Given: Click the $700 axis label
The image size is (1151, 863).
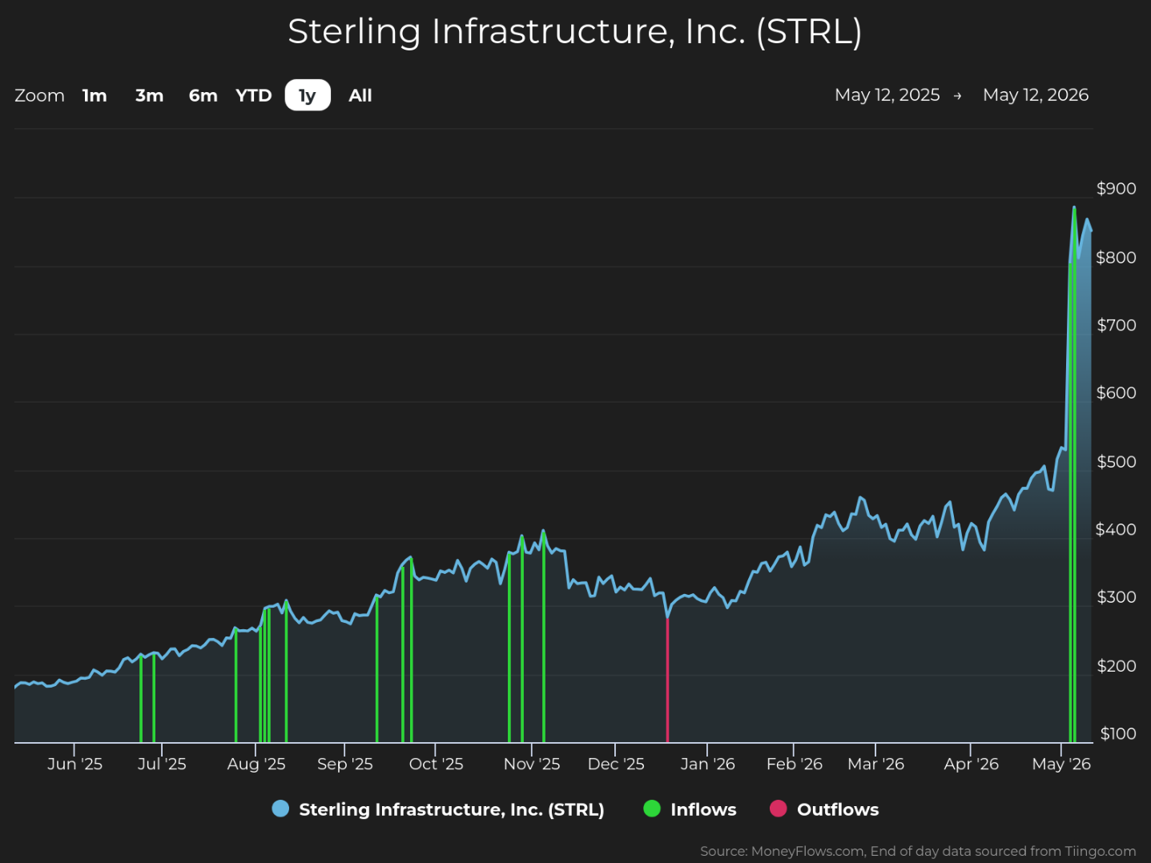Looking at the screenshot, I should 1116,325.
